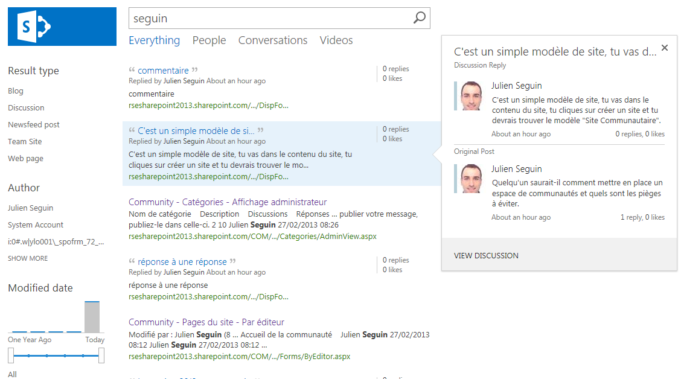The height and width of the screenshot is (379, 681).
Task: Open the "réponse à une réponse" result
Action: point(182,262)
